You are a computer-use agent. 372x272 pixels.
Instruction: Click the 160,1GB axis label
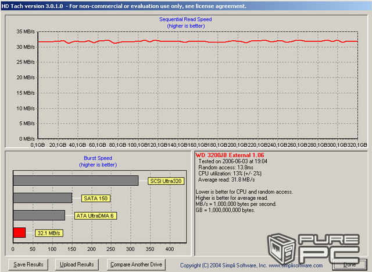(197, 145)
